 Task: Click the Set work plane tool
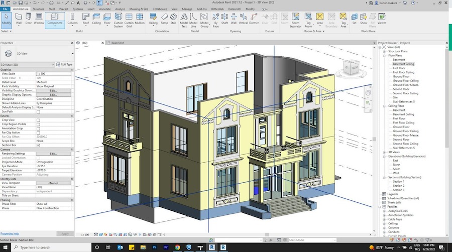[x=354, y=19]
